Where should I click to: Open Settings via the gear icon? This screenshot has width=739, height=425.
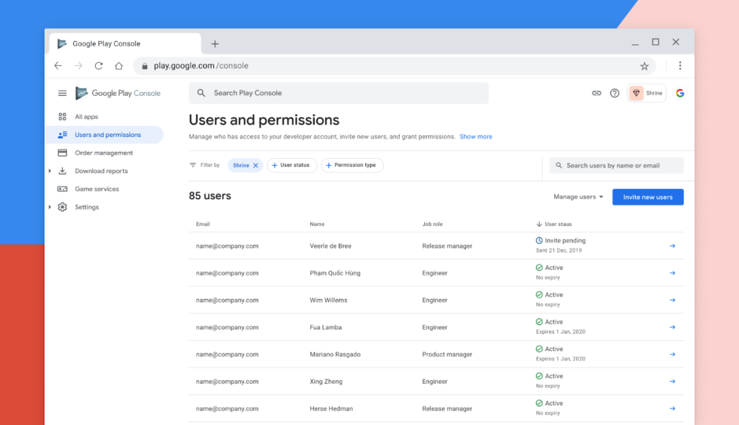click(62, 207)
